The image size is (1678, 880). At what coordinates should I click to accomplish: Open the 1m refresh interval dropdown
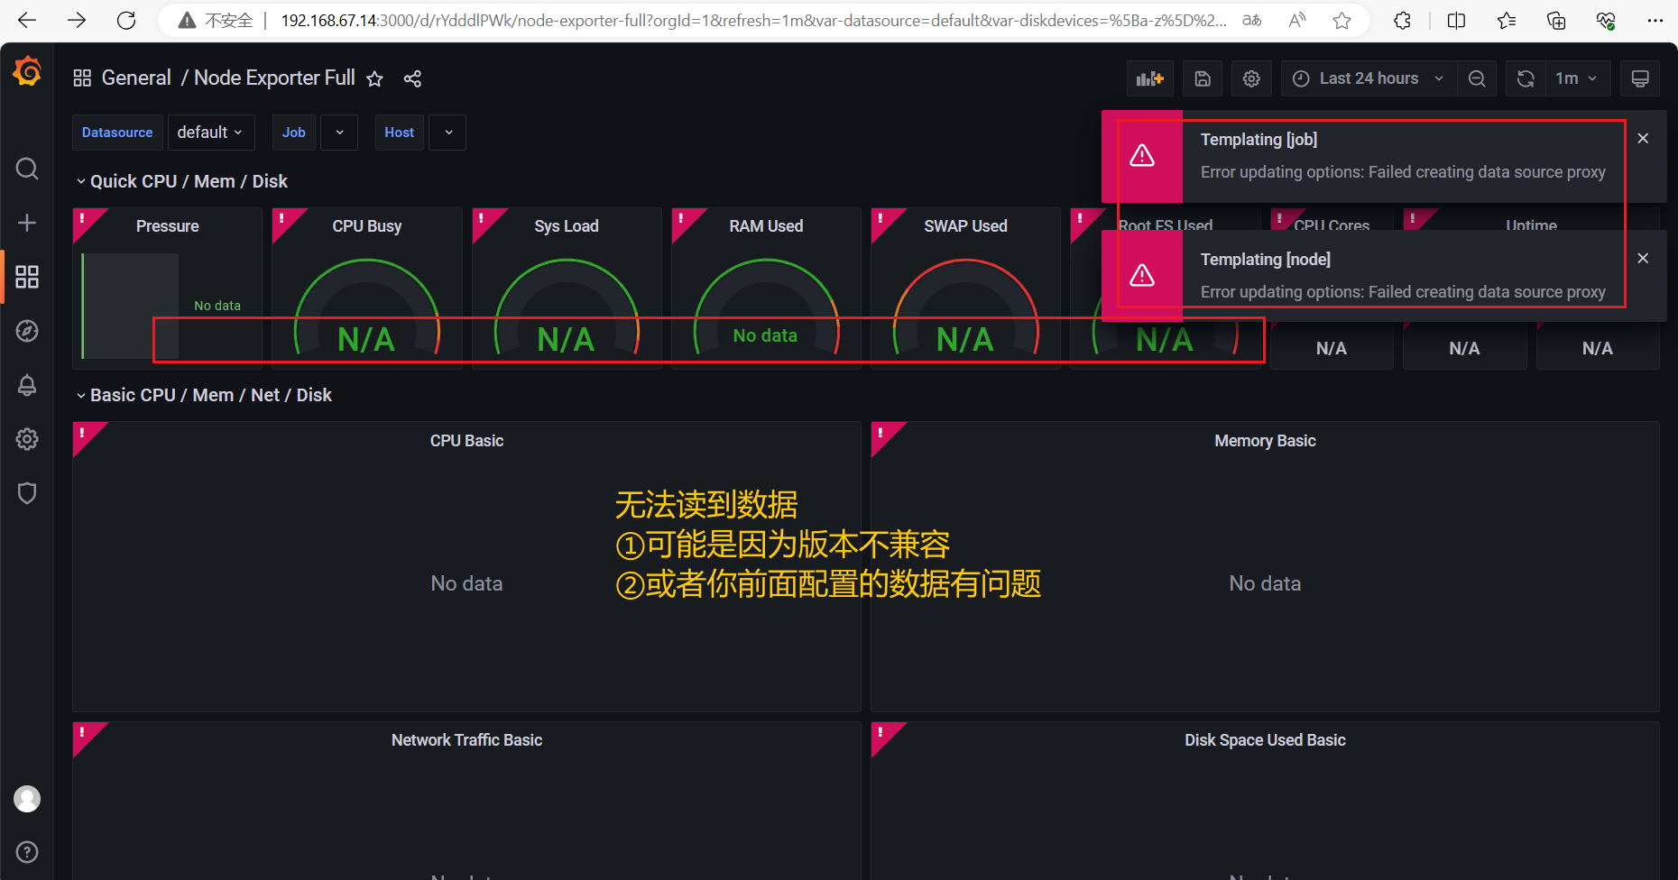1578,78
